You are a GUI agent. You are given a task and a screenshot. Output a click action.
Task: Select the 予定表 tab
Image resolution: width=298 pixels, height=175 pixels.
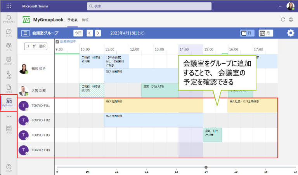pos(73,20)
